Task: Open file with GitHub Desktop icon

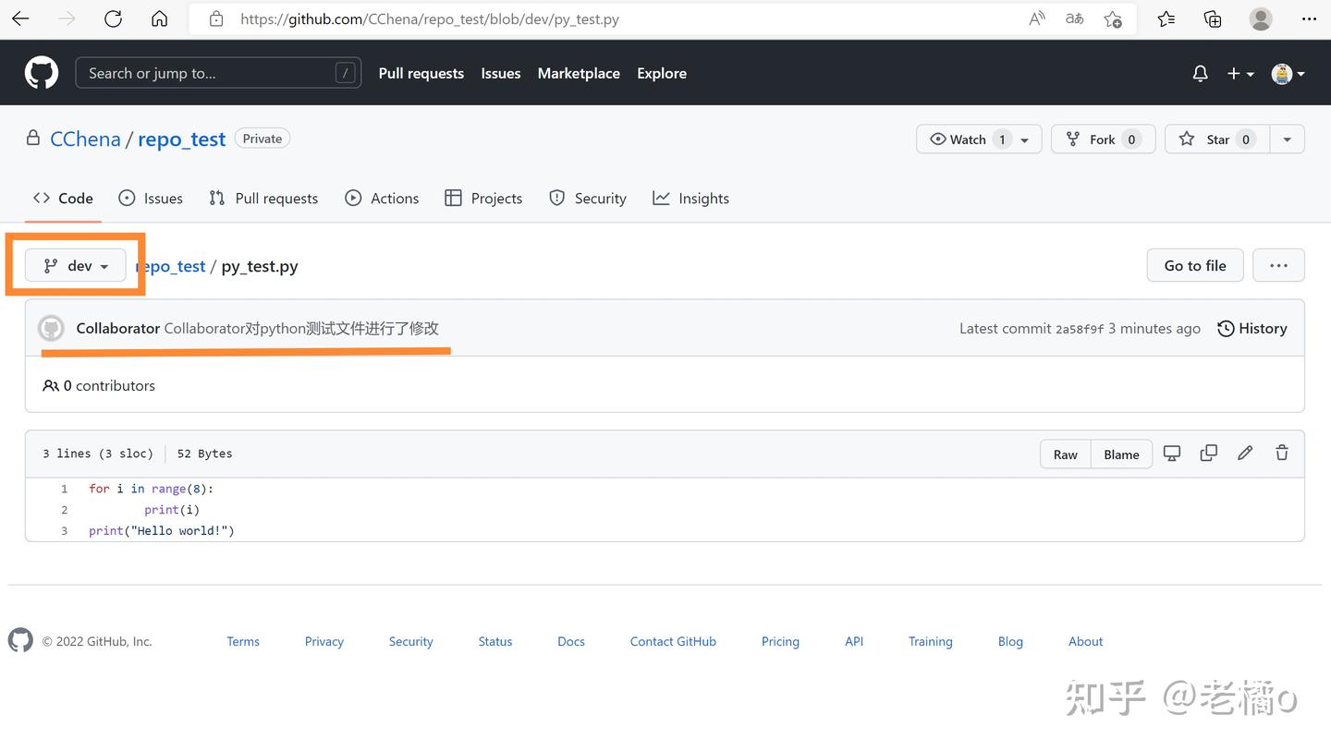Action: pos(1172,453)
